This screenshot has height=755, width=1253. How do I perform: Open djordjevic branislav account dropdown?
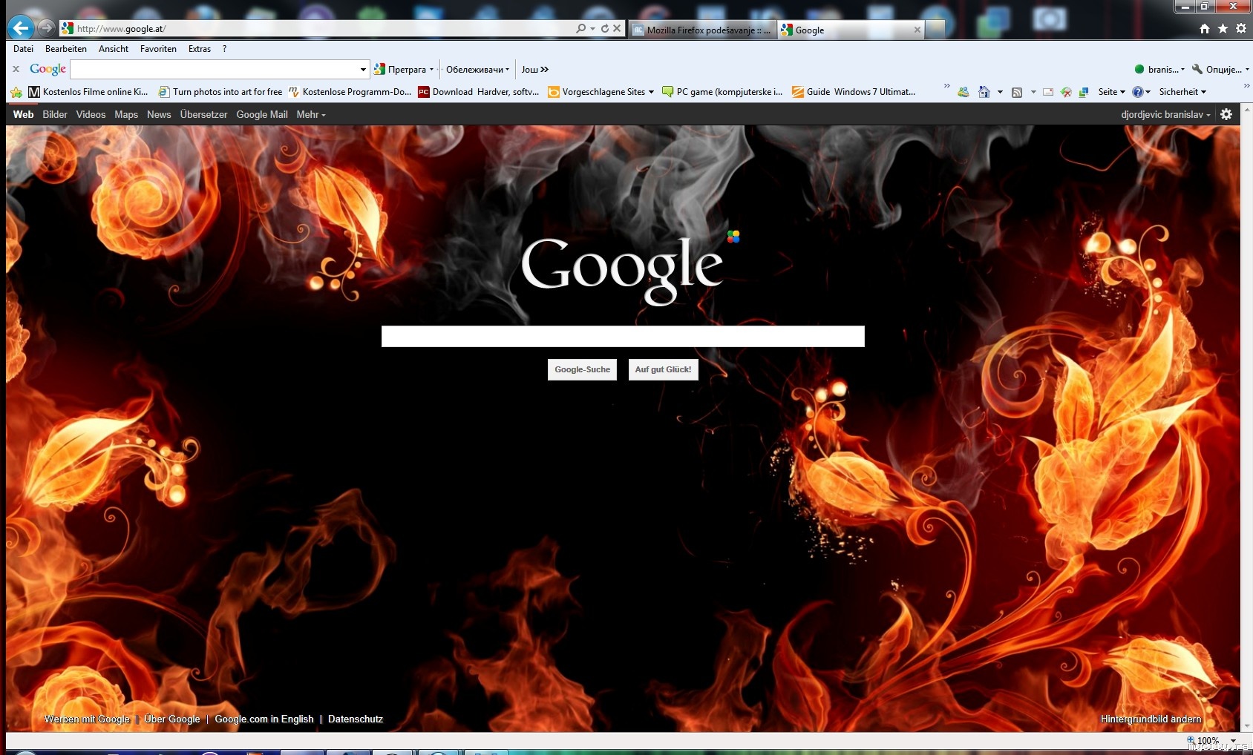click(x=1165, y=114)
